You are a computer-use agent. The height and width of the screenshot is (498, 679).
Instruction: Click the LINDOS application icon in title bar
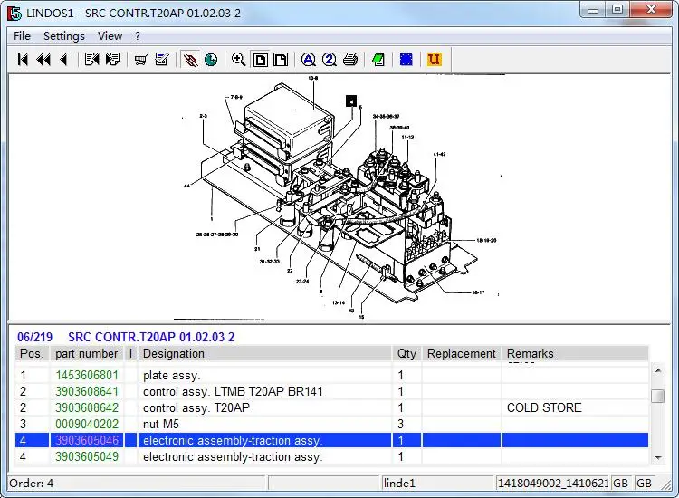coord(14,13)
